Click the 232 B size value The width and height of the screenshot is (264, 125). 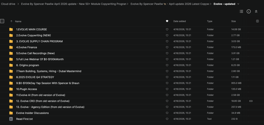(234, 119)
